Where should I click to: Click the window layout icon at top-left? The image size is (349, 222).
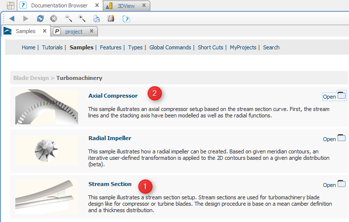(x=10, y=5)
